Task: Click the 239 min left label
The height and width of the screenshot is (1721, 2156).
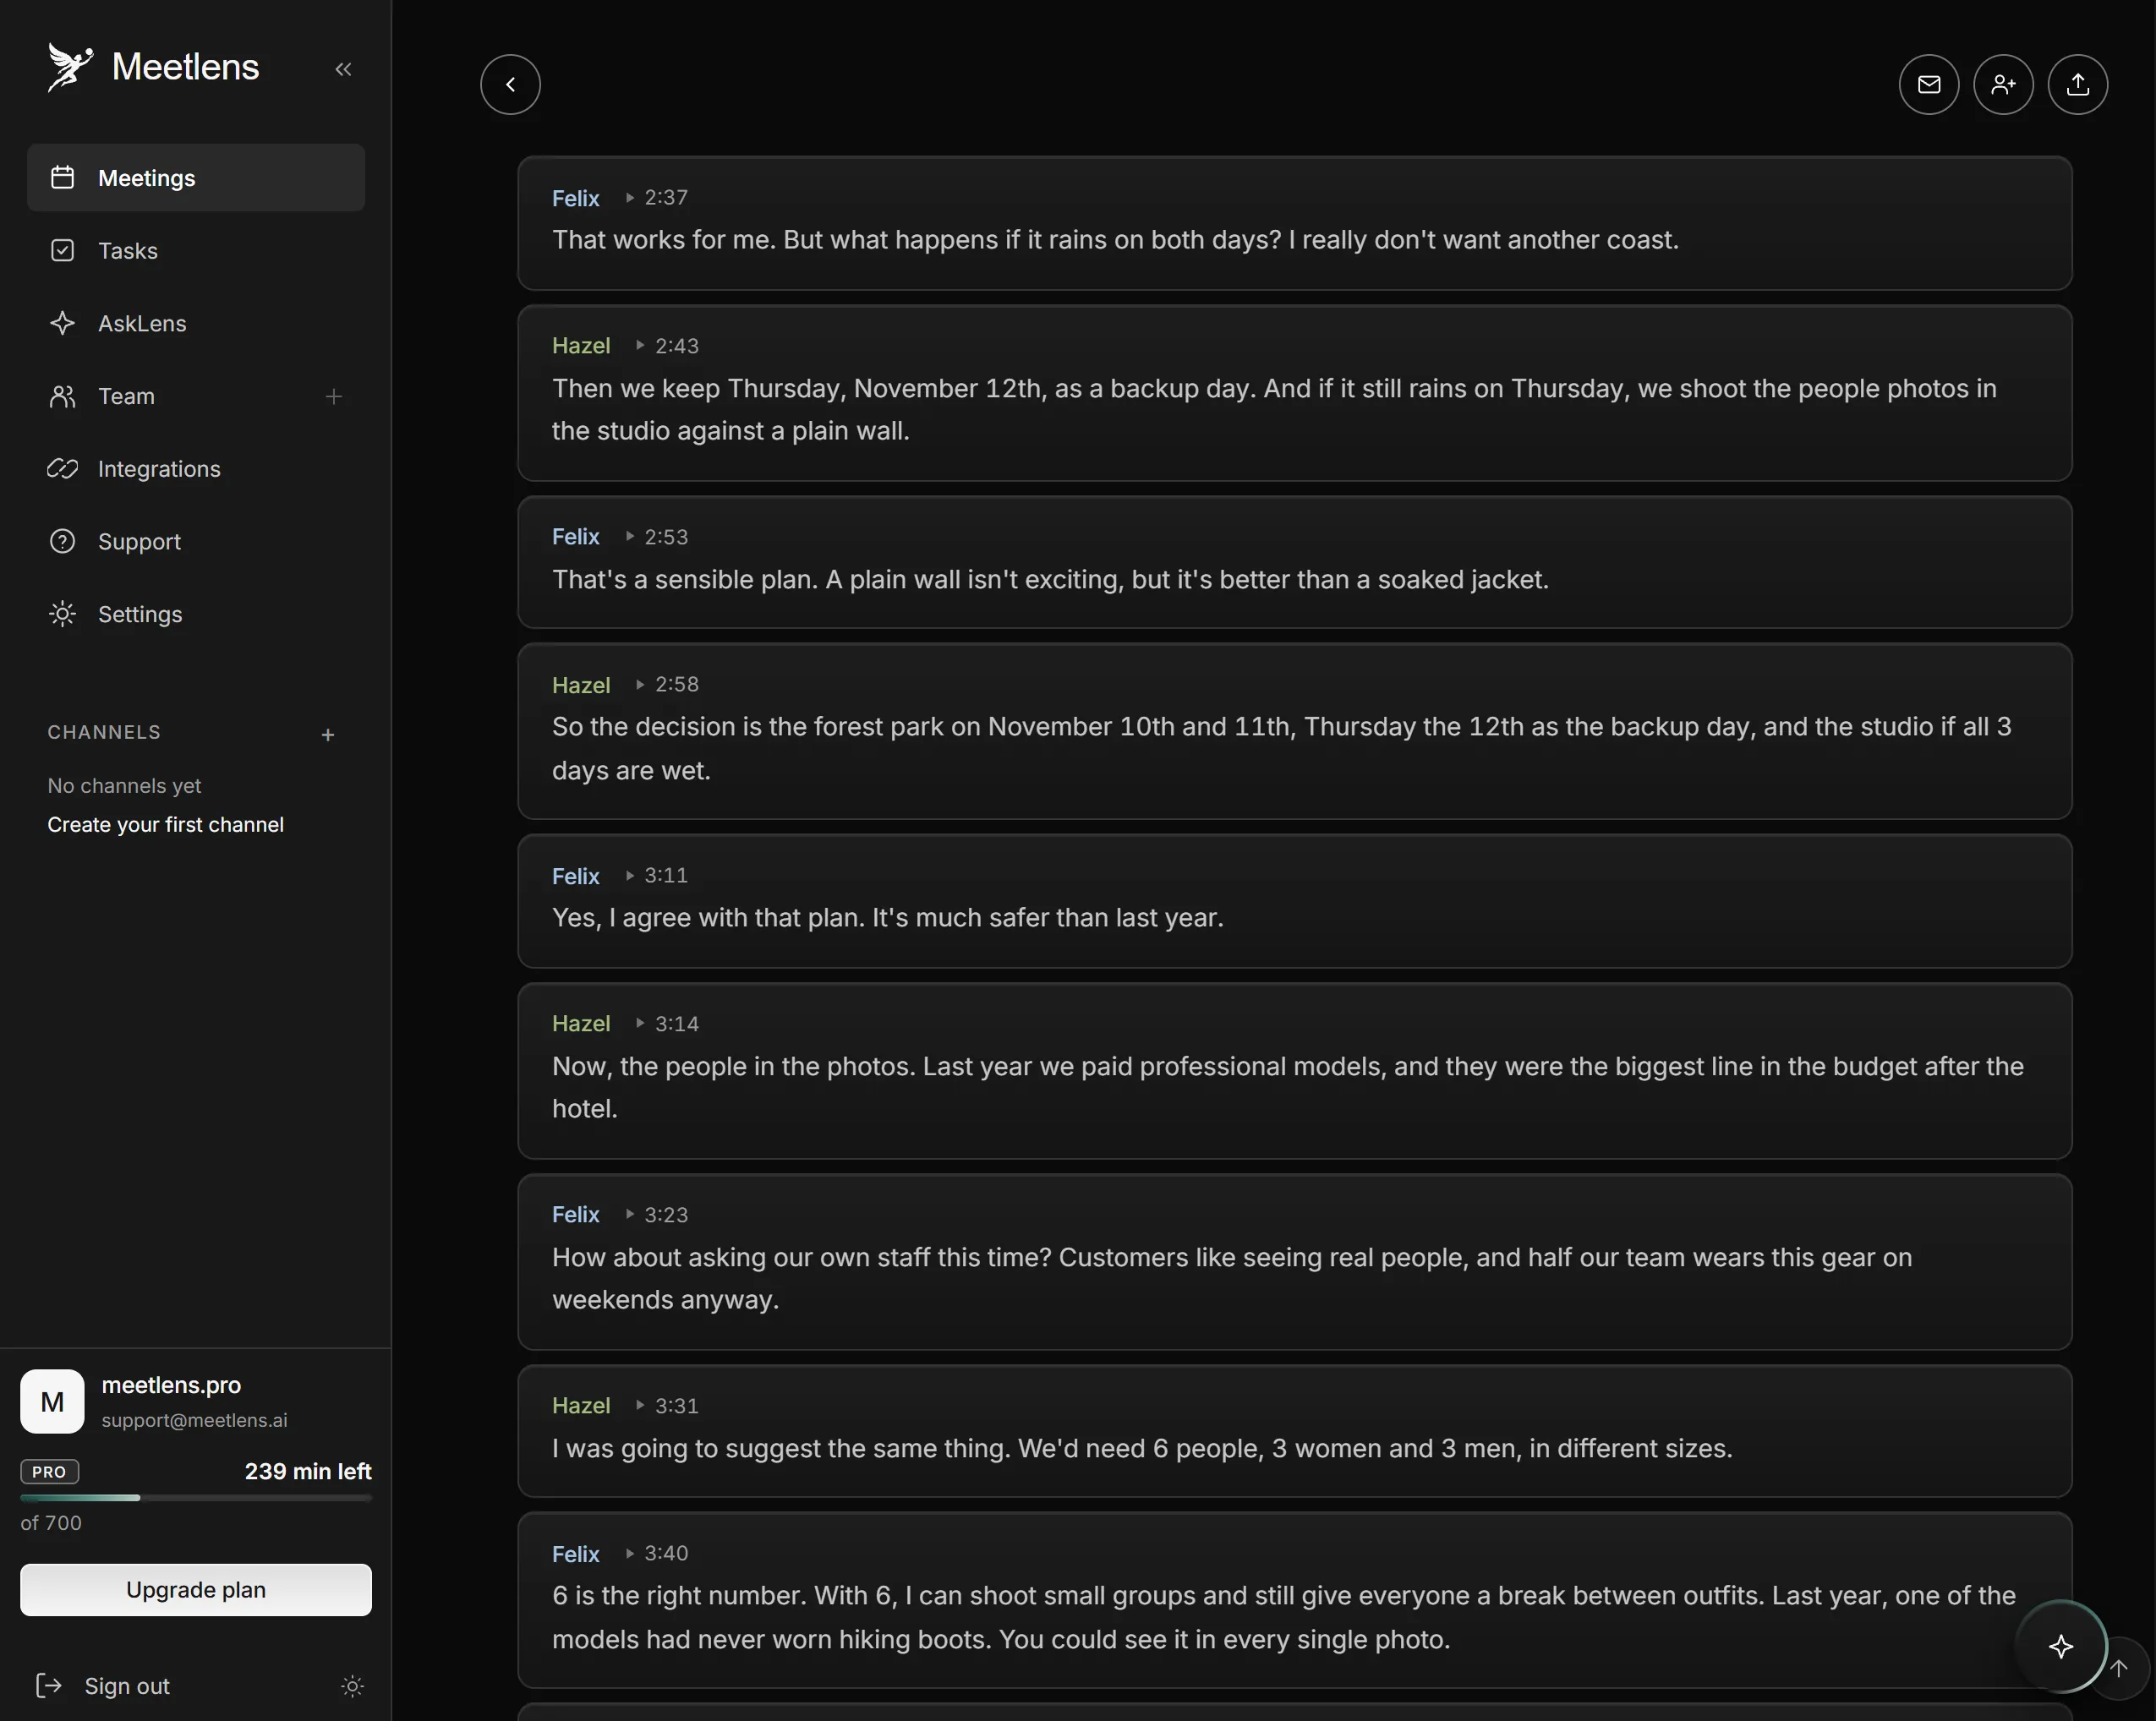Action: [x=308, y=1471]
